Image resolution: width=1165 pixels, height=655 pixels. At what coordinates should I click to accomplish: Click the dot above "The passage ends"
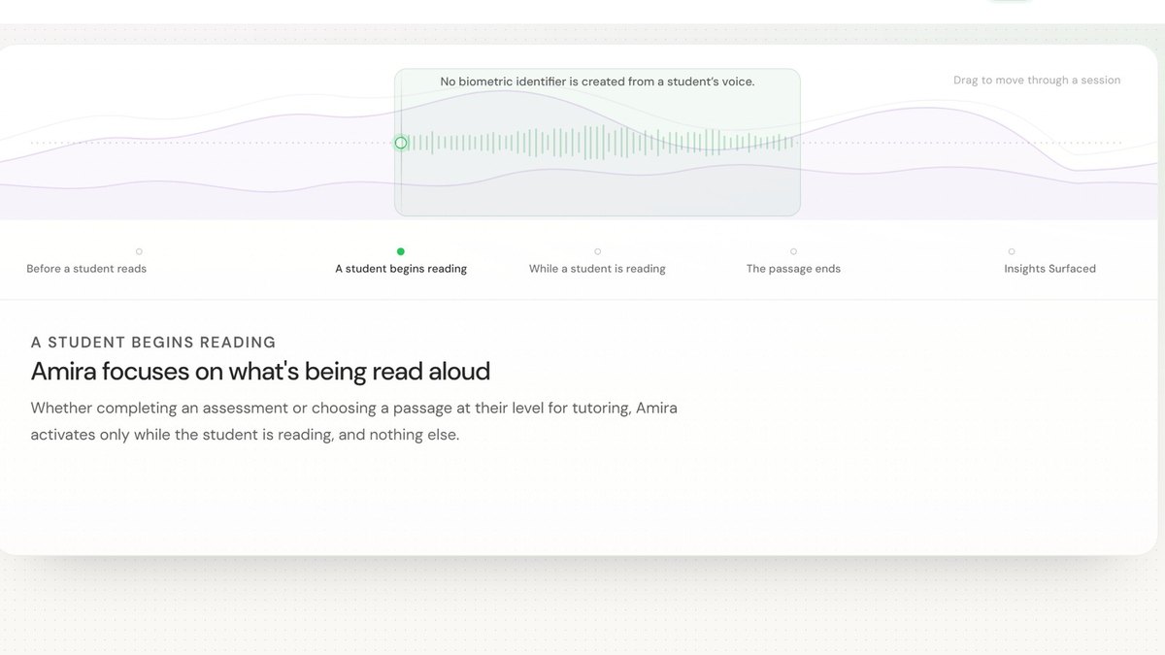coord(793,251)
